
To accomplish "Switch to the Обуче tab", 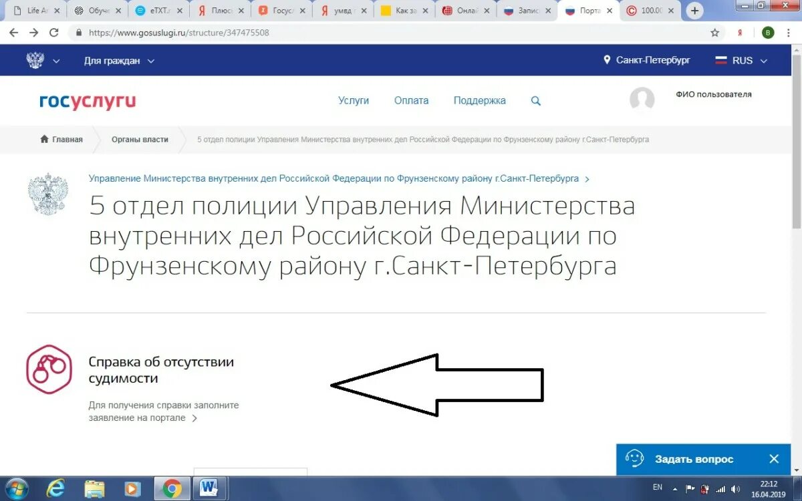I will coord(98,11).
